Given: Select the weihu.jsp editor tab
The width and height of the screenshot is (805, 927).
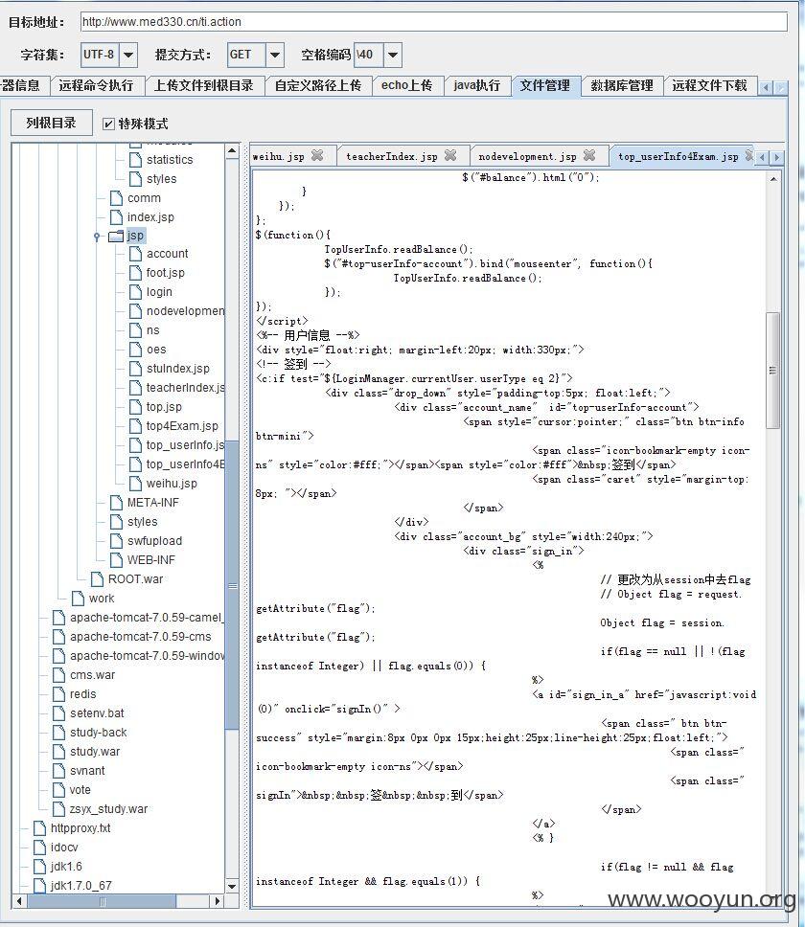Looking at the screenshot, I should (x=279, y=157).
